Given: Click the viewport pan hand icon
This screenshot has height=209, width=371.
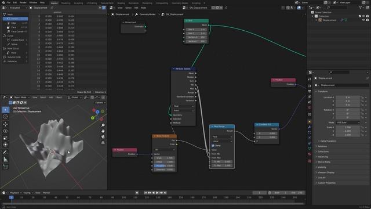Looking at the screenshot, I should tap(103, 131).
